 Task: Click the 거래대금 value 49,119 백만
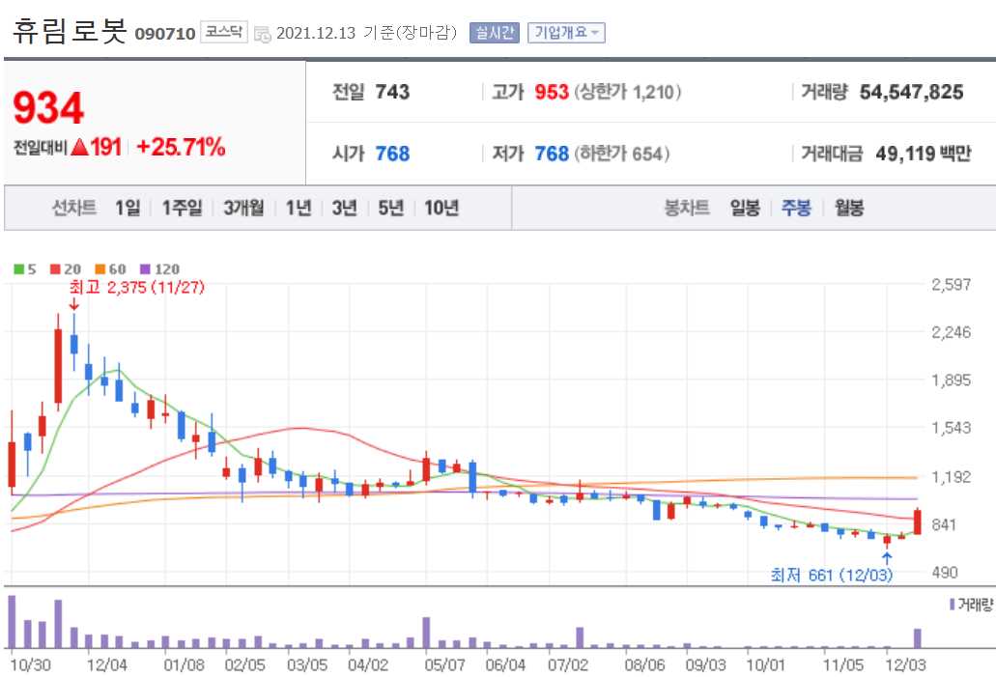[x=923, y=154]
